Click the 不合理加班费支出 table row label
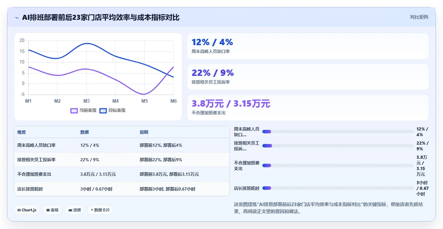The height and width of the screenshot is (229, 443). click(x=34, y=174)
